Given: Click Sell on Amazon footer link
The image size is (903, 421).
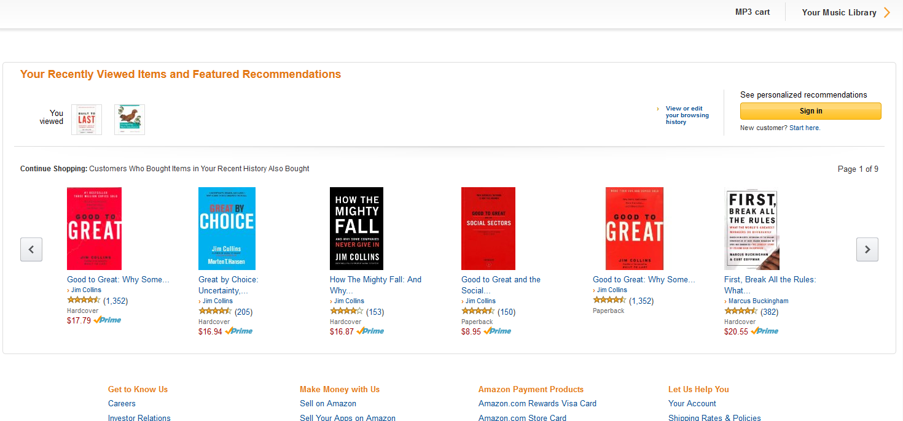Looking at the screenshot, I should point(328,403).
